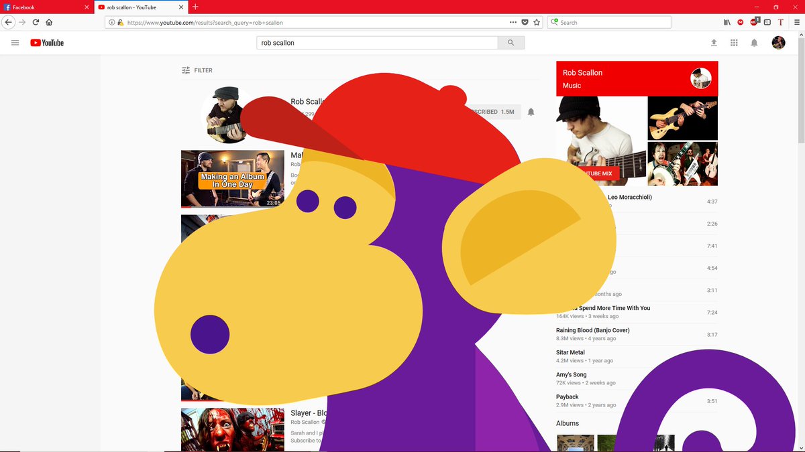
Task: Toggle channel notification bell next to Subscribed
Action: pyautogui.click(x=531, y=112)
